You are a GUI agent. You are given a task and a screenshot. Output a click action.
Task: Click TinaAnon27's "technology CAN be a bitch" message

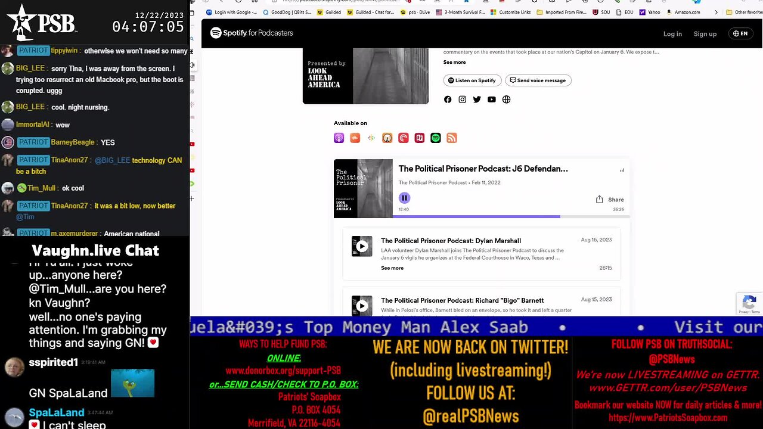(x=99, y=166)
